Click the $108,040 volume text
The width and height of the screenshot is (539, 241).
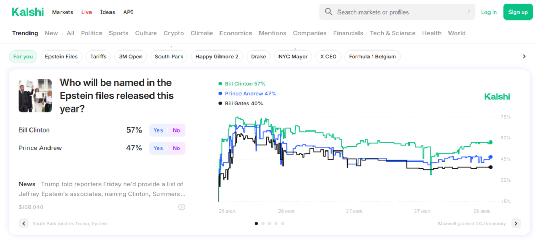31,207
